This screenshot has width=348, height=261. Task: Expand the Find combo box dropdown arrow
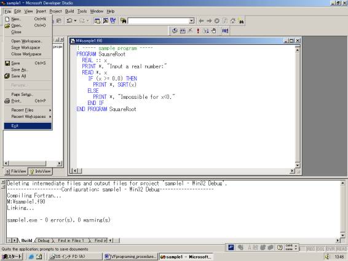pyautogui.click(x=192, y=21)
